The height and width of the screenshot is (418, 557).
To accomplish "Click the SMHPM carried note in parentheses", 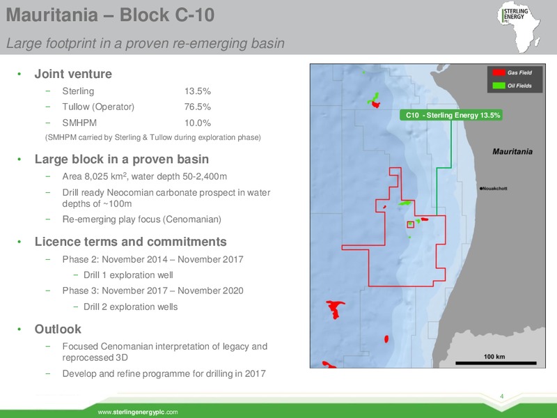I will tap(153, 137).
